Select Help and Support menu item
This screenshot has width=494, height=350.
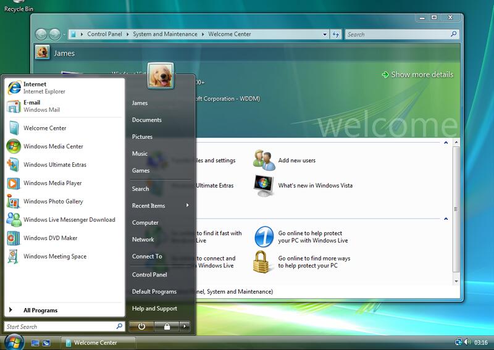[x=154, y=309]
